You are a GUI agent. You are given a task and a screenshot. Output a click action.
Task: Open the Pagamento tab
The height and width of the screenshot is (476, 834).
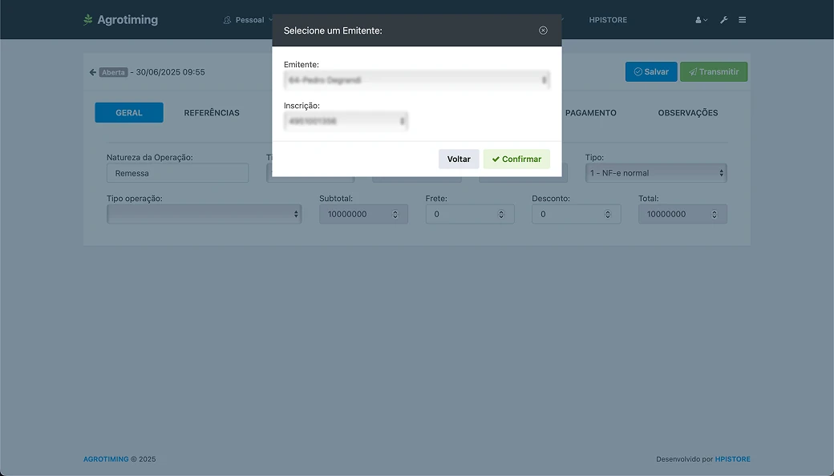tap(590, 113)
